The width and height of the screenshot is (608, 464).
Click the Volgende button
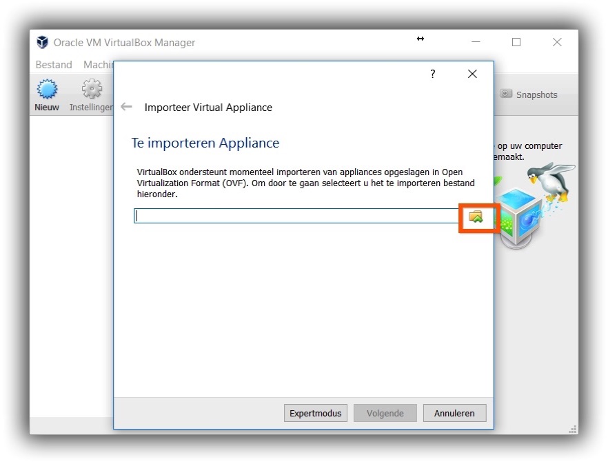click(x=385, y=413)
